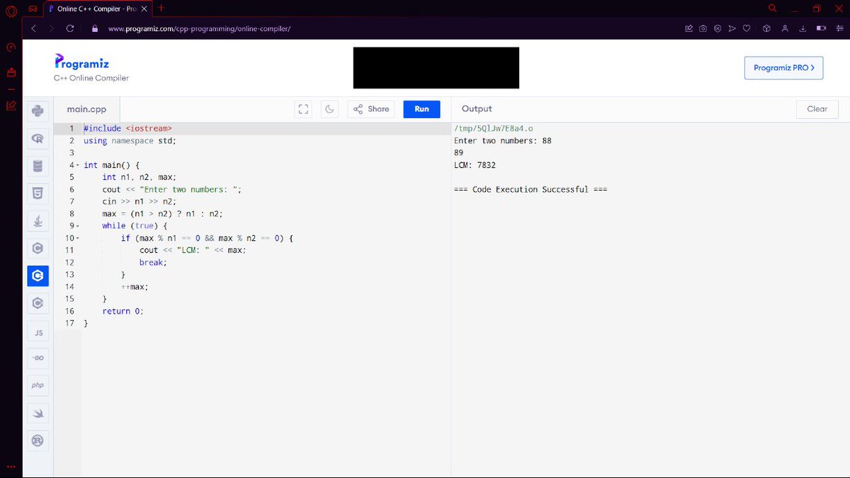850x478 pixels.
Task: Switch to the Java compiler icon
Action: tap(38, 221)
